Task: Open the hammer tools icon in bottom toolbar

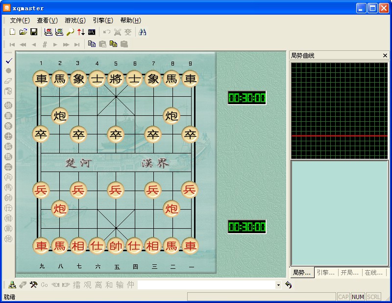Action: [x=33, y=285]
